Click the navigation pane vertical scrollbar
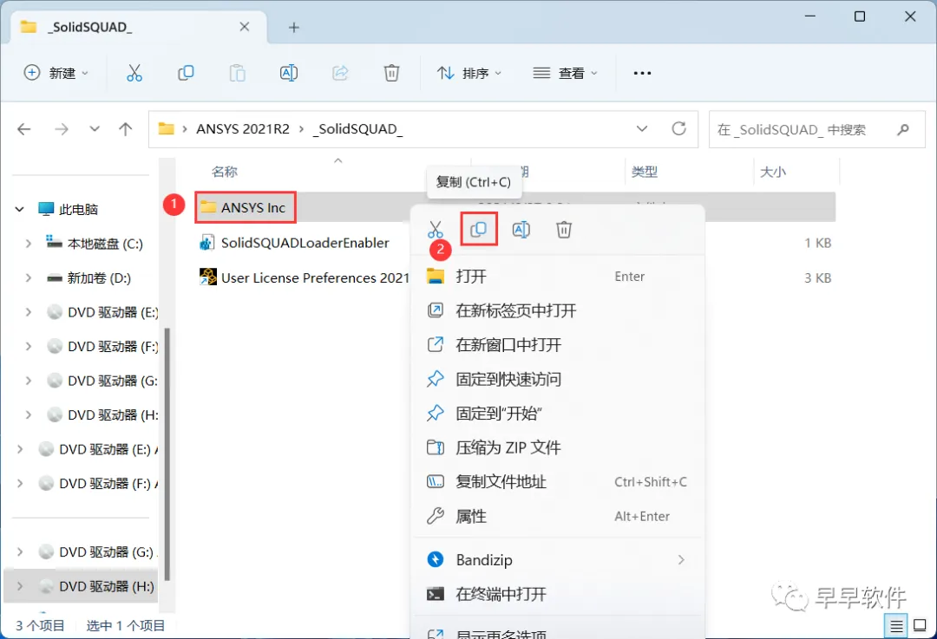 point(167,453)
